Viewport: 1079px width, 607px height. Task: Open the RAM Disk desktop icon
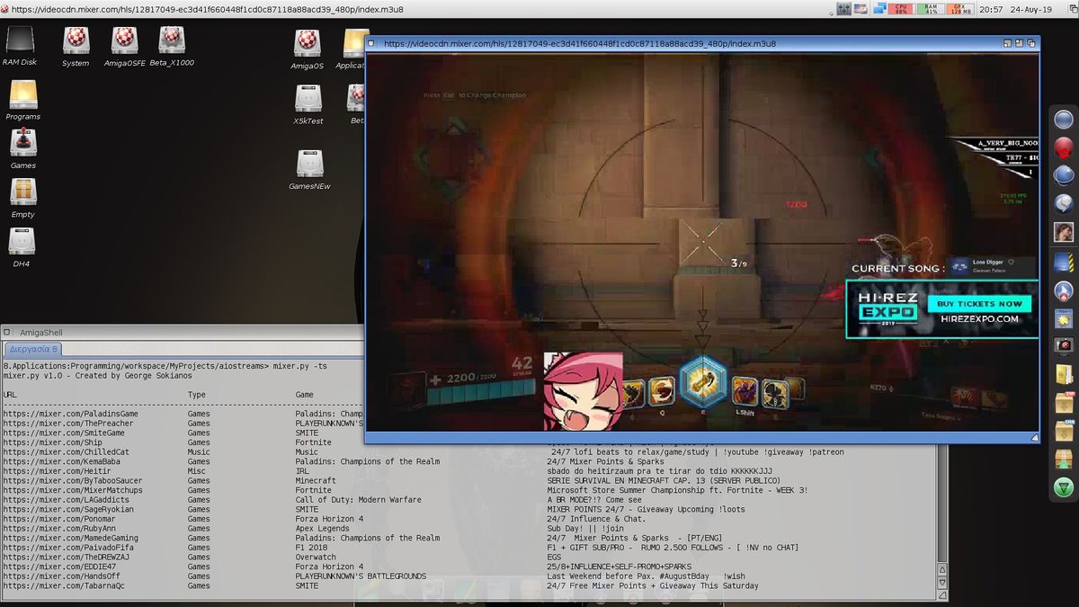pos(19,41)
